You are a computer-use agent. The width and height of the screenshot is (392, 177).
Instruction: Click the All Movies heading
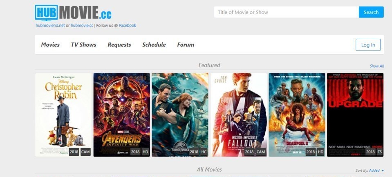[x=209, y=170]
